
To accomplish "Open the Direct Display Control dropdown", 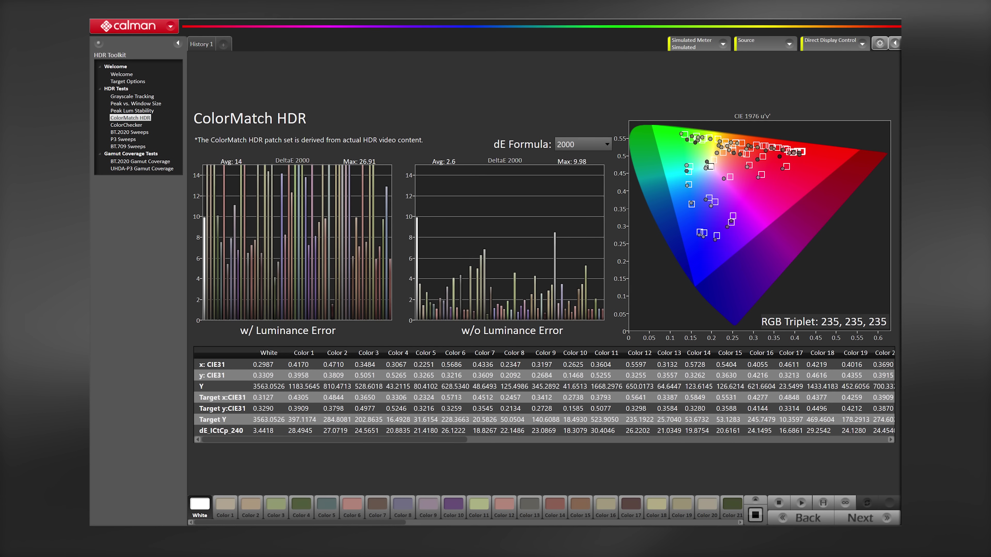I will [x=862, y=44].
